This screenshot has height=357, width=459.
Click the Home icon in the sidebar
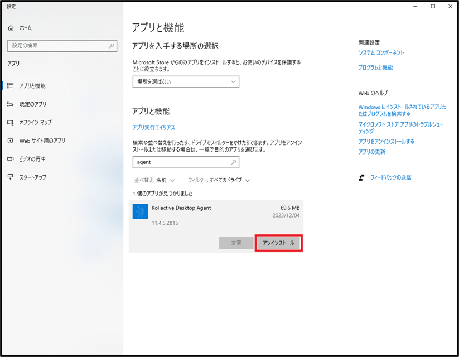click(x=11, y=28)
